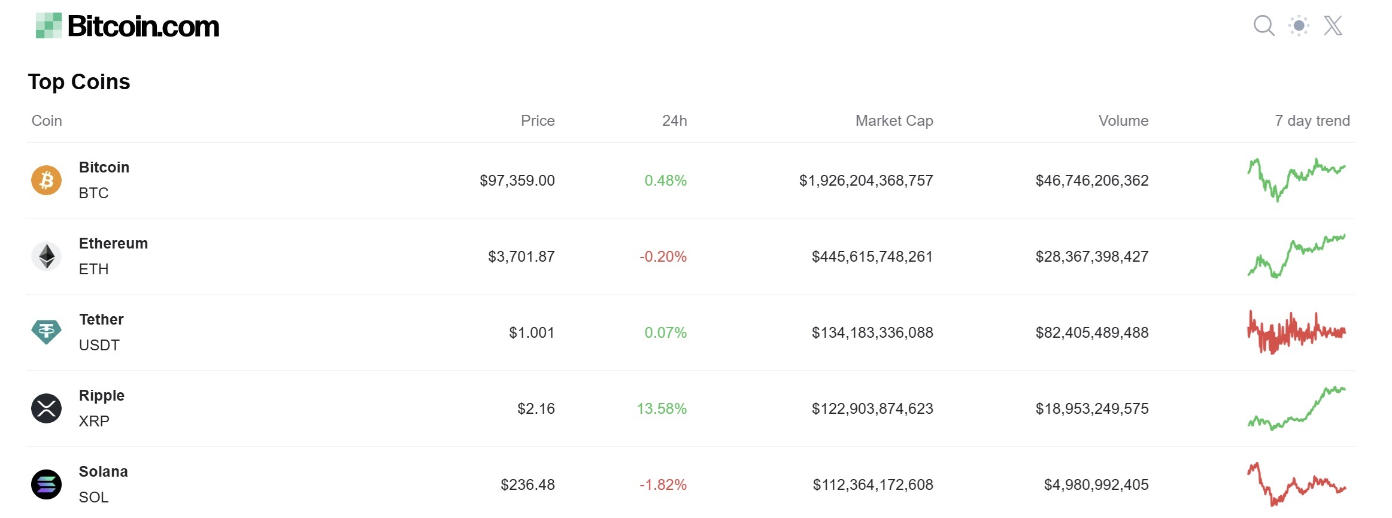Open the X (Twitter) icon
This screenshot has width=1392, height=518.
pyautogui.click(x=1333, y=26)
